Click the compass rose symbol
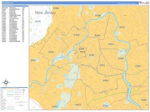This screenshot has height=112, width=150. 6,82
